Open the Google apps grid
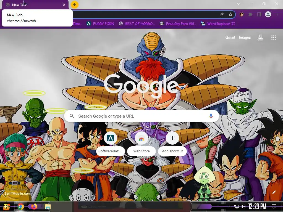The width and height of the screenshot is (283, 212). tap(274, 38)
